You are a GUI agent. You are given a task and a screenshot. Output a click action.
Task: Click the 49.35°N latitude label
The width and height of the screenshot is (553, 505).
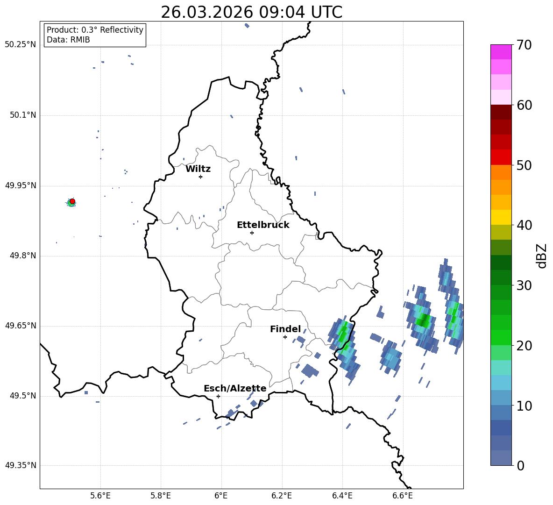(x=21, y=465)
